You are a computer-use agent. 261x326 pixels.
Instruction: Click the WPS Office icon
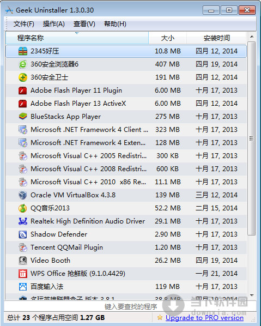tap(23, 274)
